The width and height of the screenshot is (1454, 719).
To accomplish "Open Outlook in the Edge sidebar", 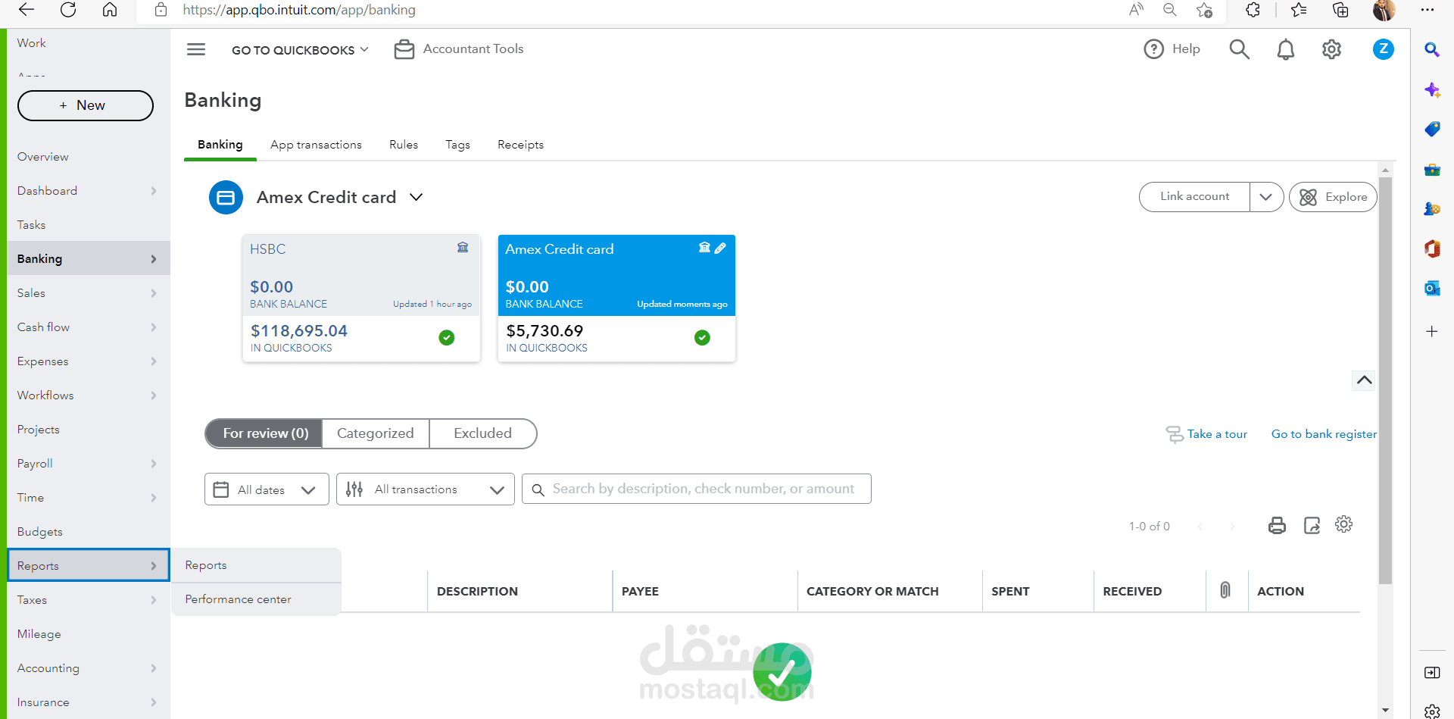I will (x=1431, y=288).
